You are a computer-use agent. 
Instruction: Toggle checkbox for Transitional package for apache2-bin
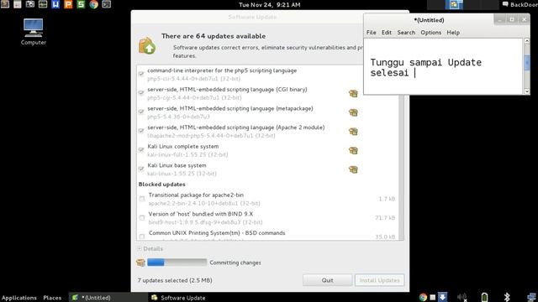142,199
